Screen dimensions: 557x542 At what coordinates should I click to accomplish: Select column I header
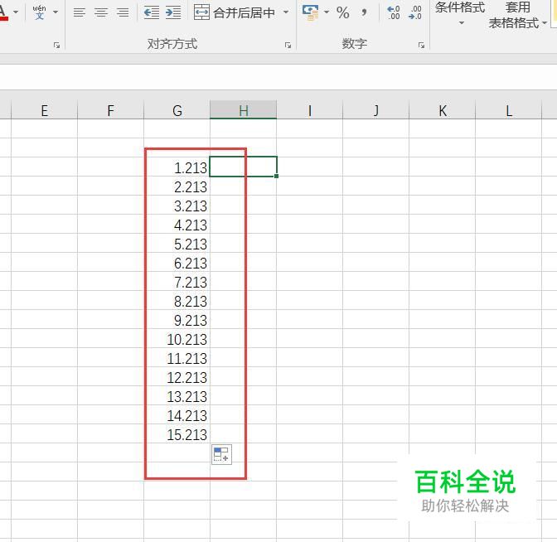tap(309, 111)
